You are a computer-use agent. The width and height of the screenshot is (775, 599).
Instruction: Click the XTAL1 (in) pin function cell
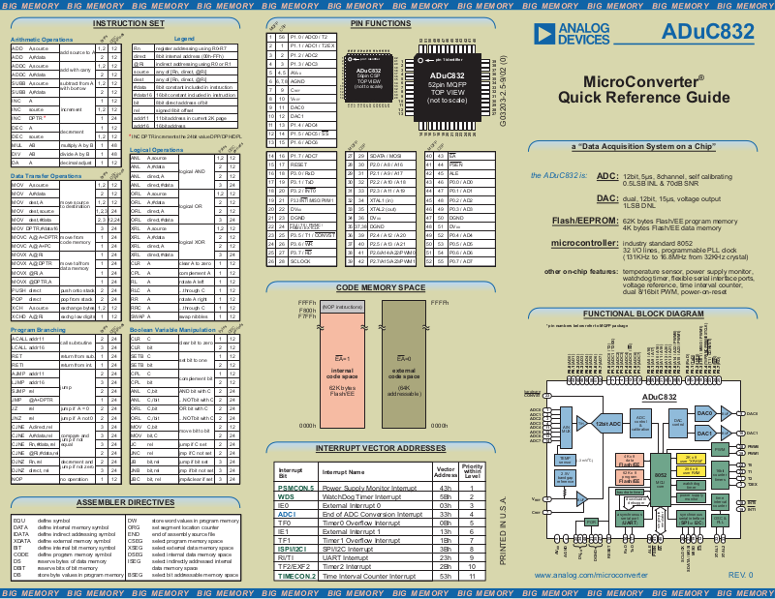(391, 200)
